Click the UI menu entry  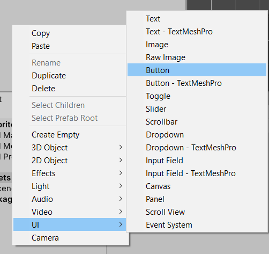point(70,224)
